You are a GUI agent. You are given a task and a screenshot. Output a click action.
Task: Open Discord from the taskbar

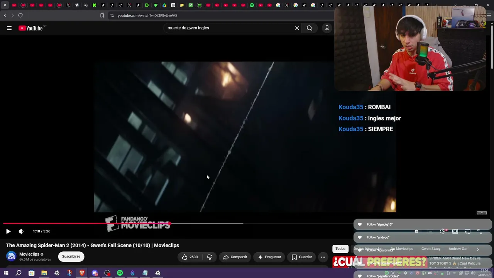[x=95, y=273]
